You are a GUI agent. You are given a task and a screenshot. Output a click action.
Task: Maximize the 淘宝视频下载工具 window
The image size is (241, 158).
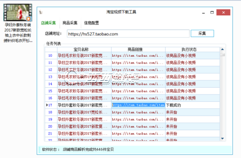click(212, 12)
